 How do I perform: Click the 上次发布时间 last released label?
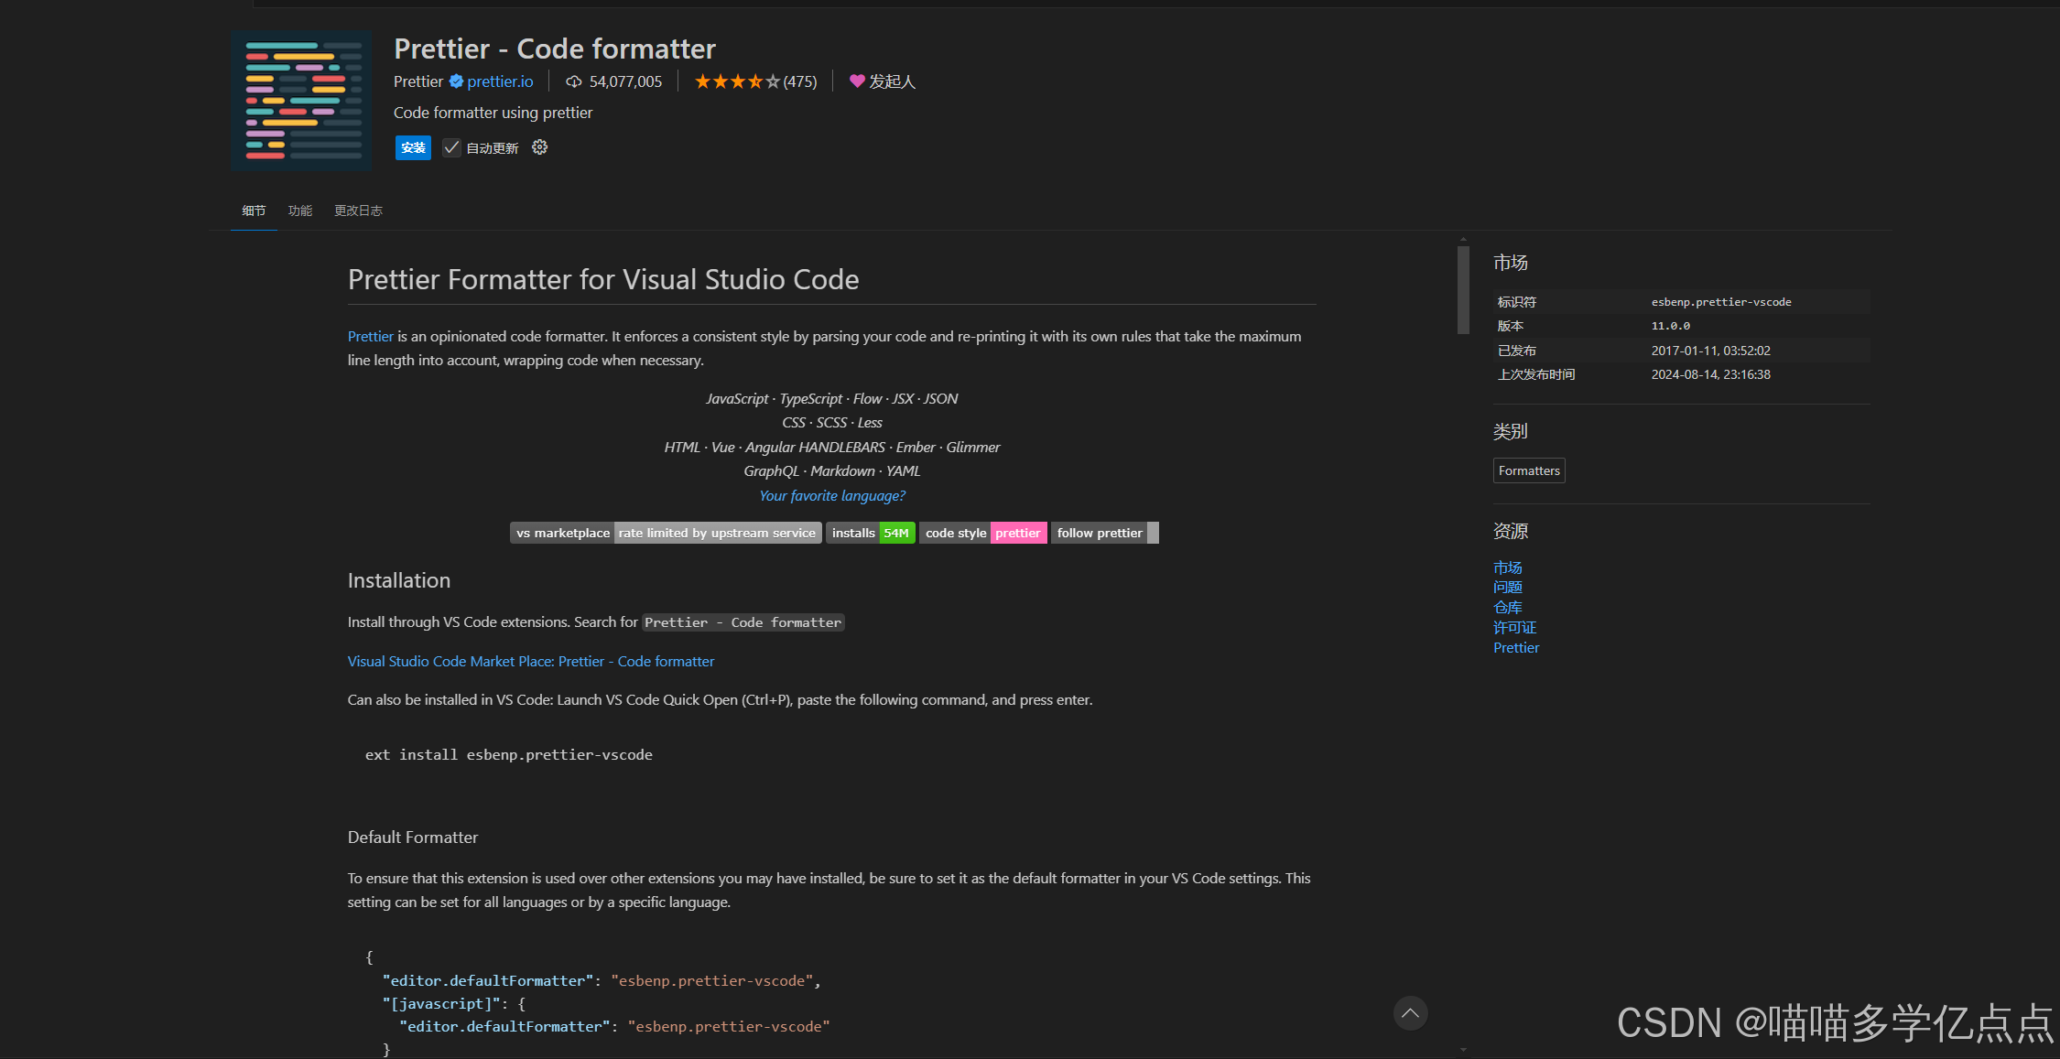[1536, 374]
